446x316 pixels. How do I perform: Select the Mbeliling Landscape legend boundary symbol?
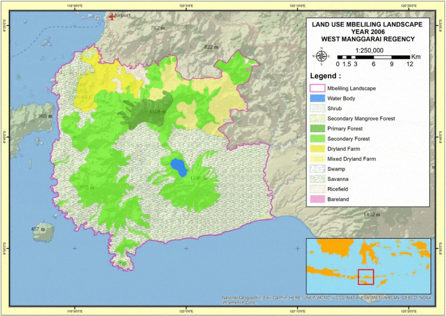(317, 88)
